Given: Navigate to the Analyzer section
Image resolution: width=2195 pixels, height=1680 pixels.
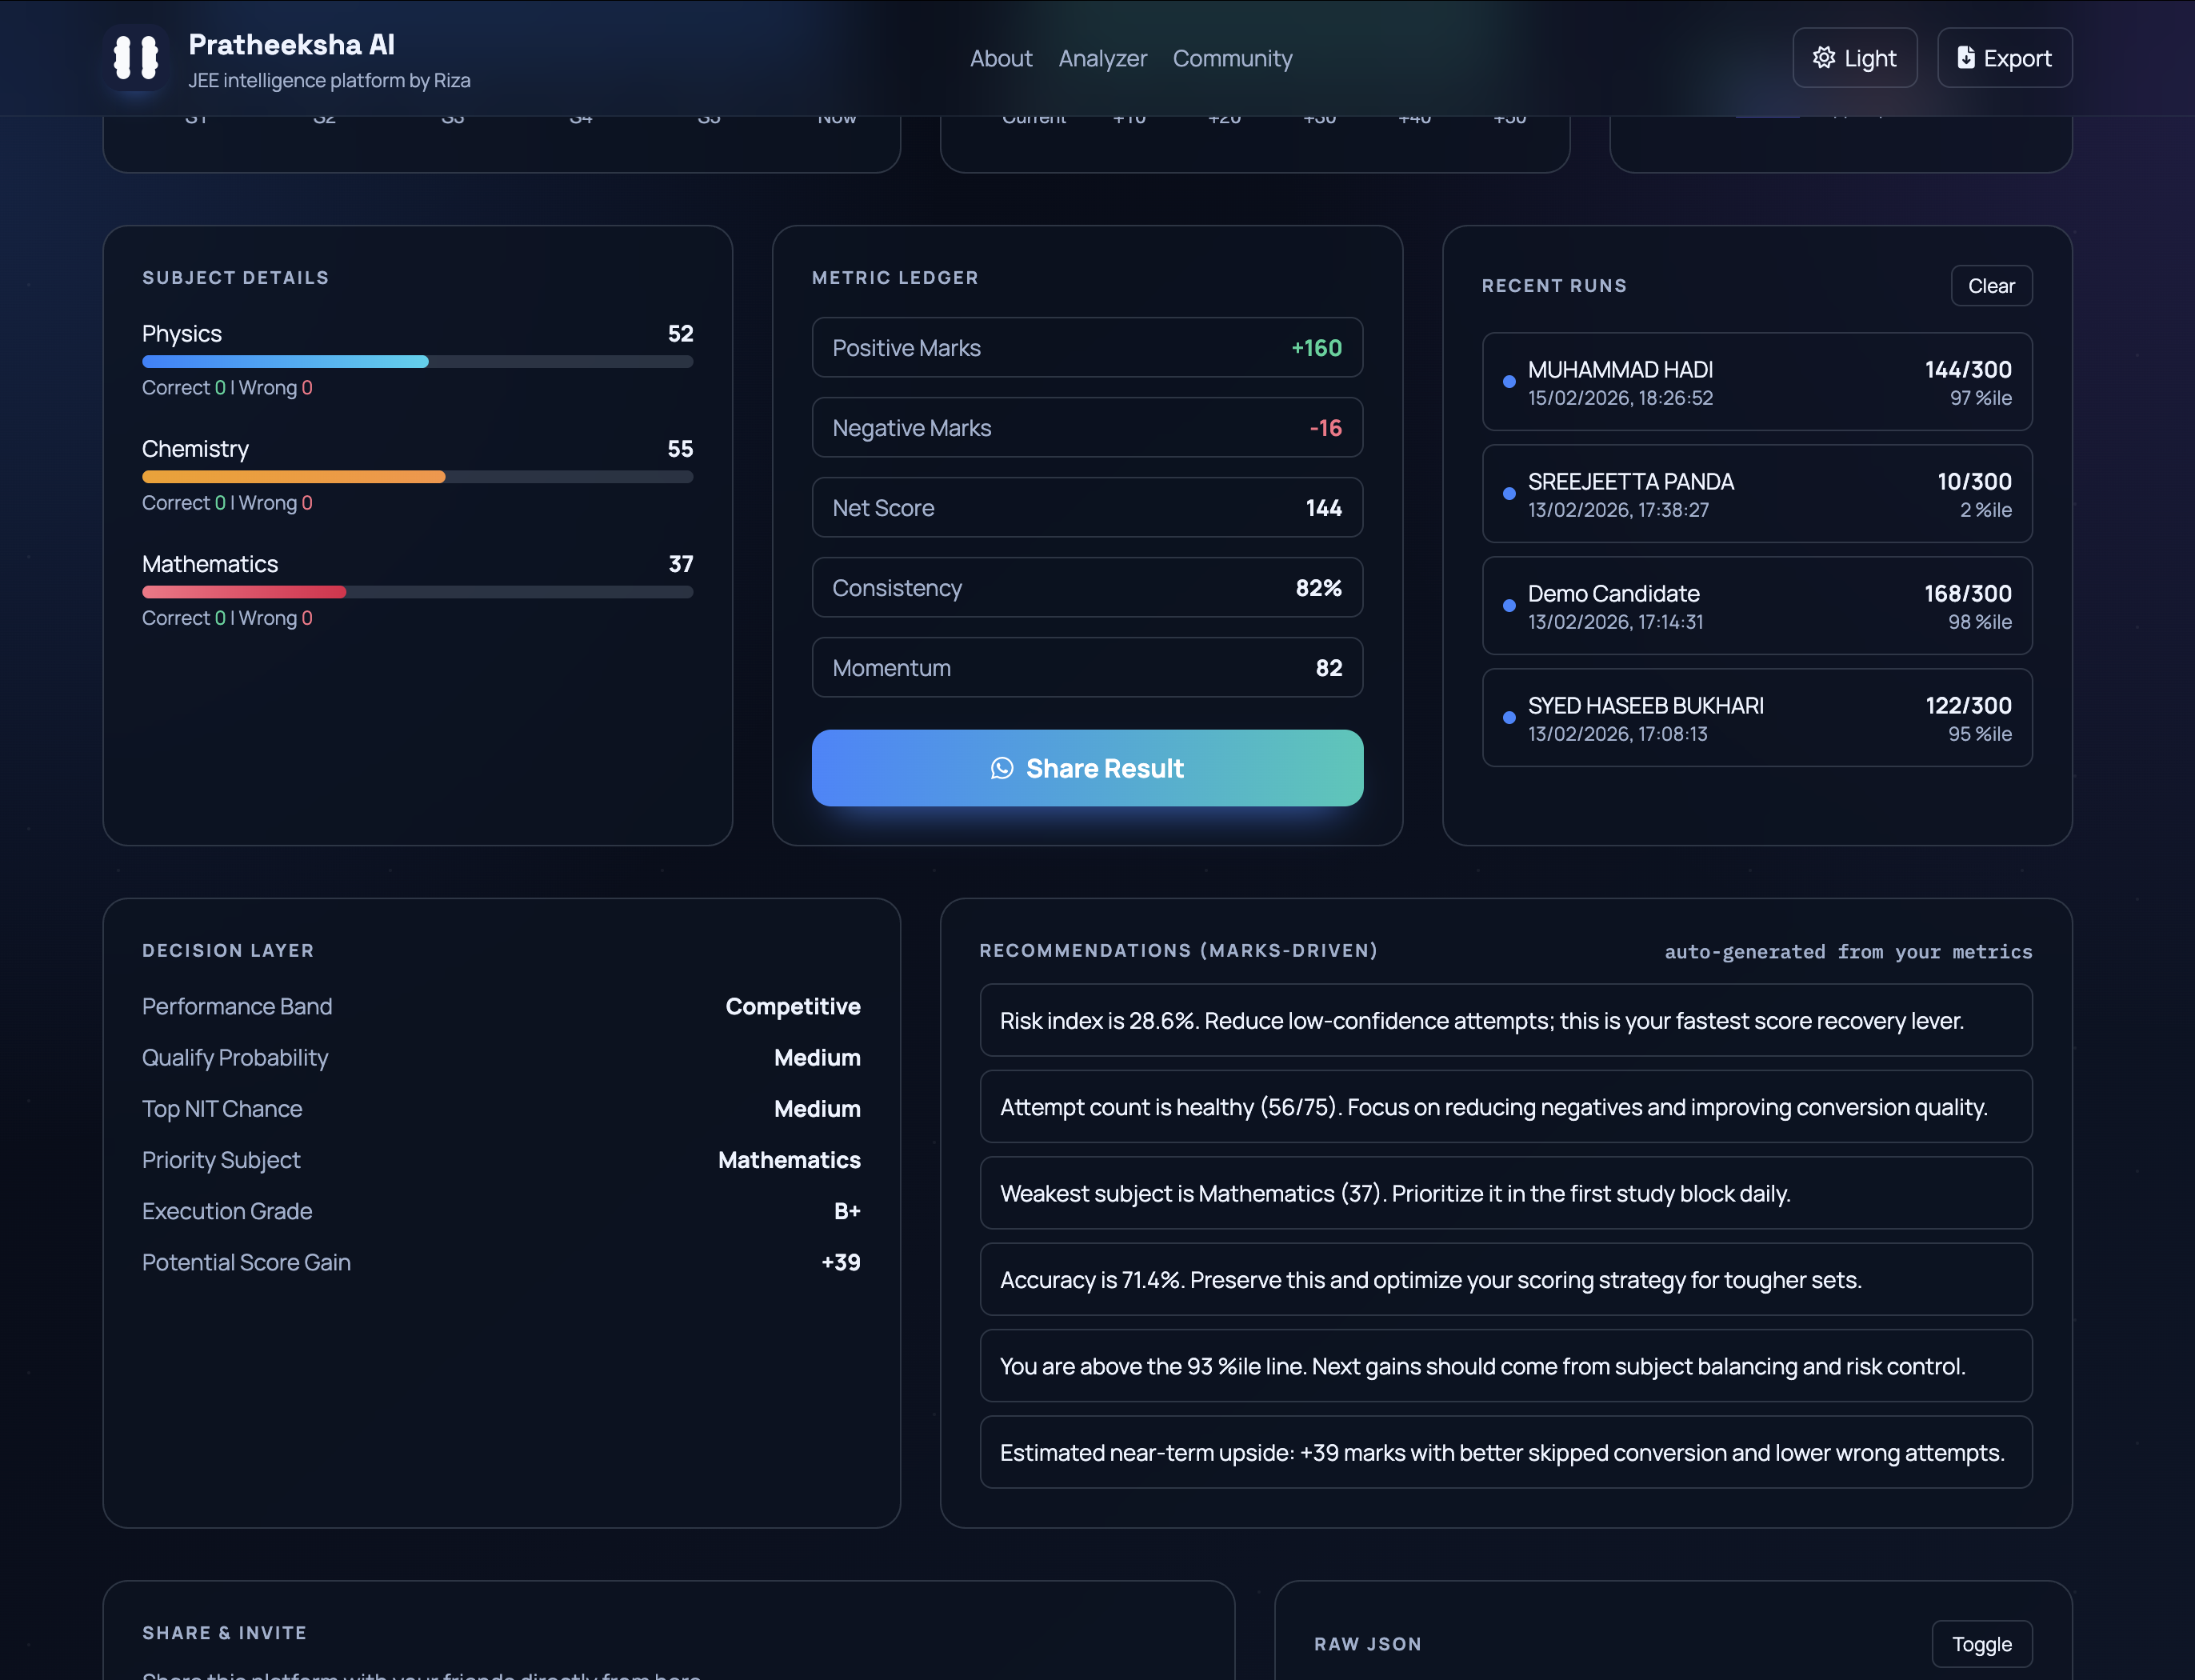Looking at the screenshot, I should [x=1103, y=58].
